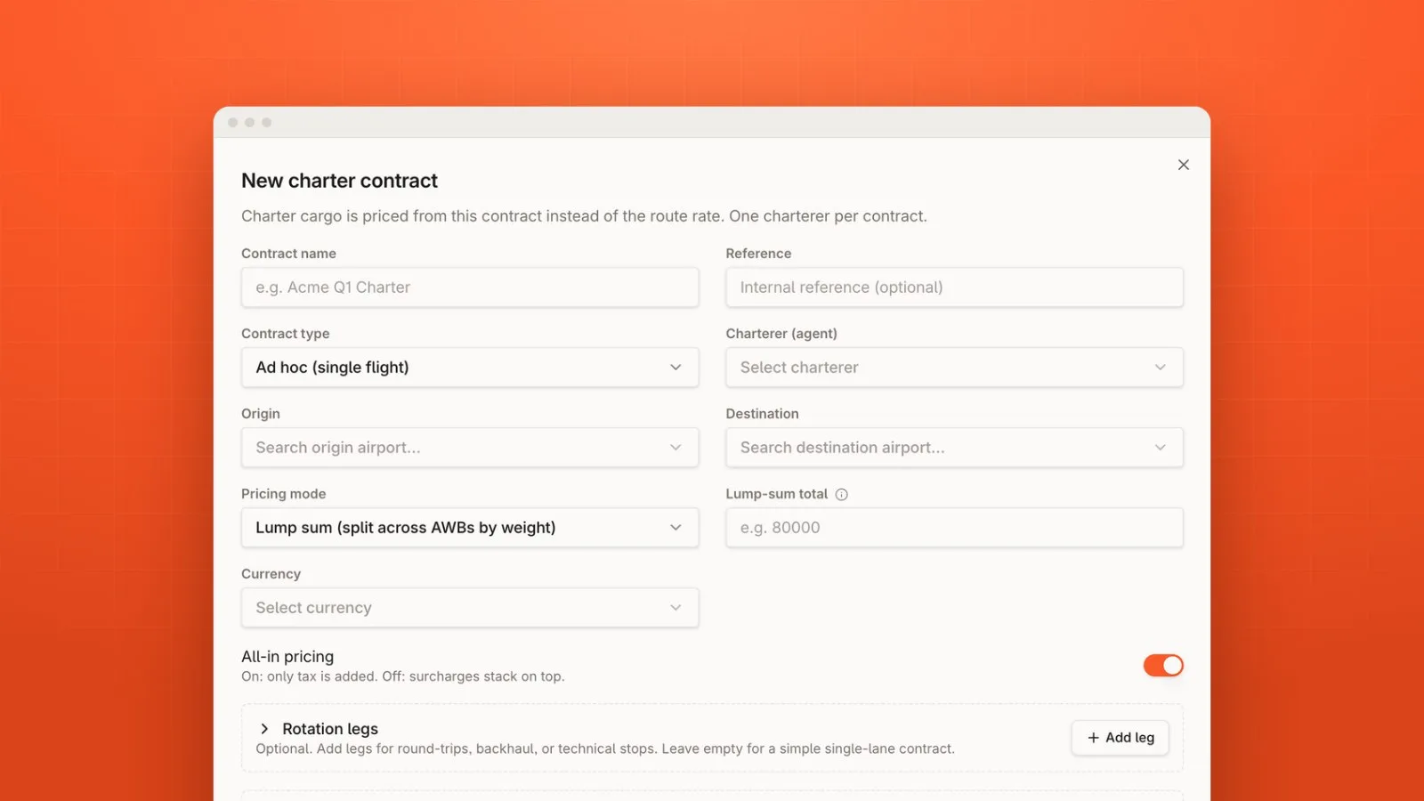Image resolution: width=1424 pixels, height=801 pixels.
Task: Click into the Lump-sum total field
Action: click(x=954, y=528)
